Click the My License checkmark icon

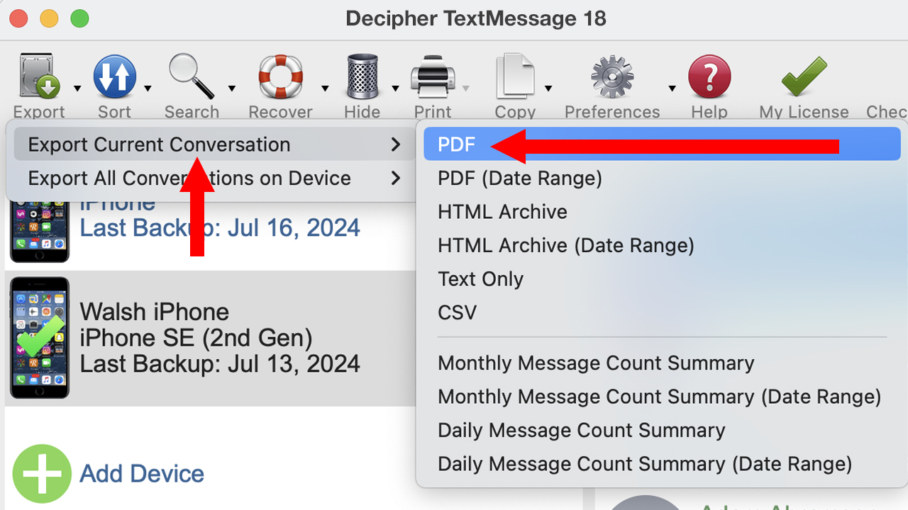click(x=804, y=76)
